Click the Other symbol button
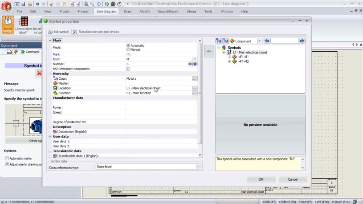 23,141
